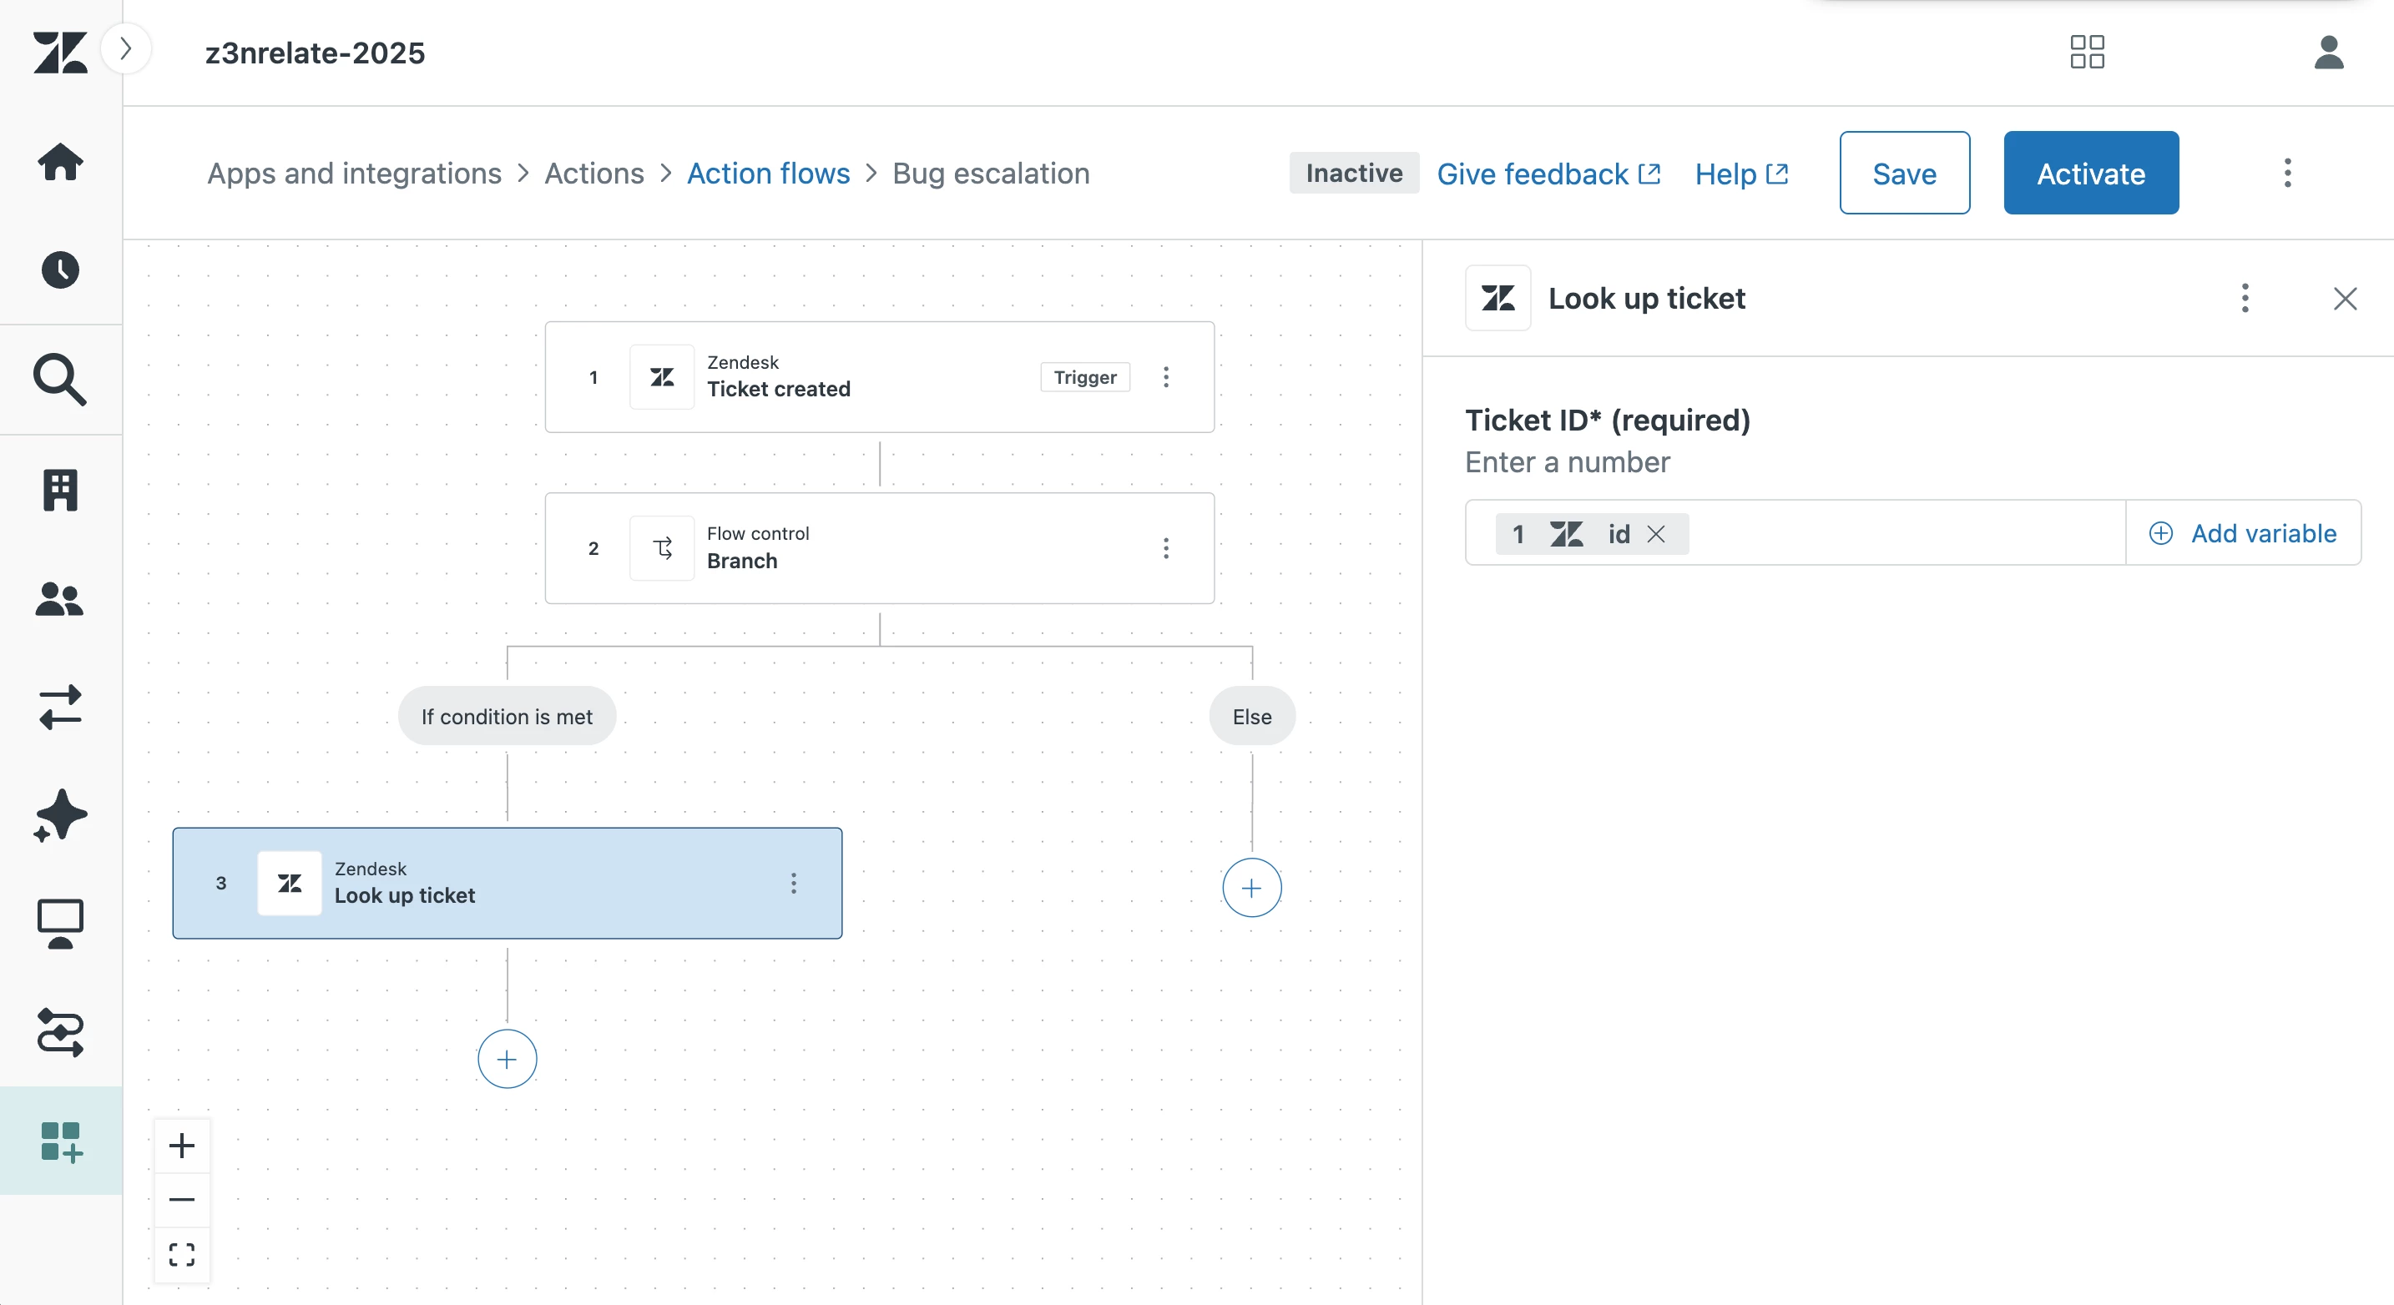Open the Workspaces monitor icon
The width and height of the screenshot is (2394, 1305).
[x=60, y=923]
